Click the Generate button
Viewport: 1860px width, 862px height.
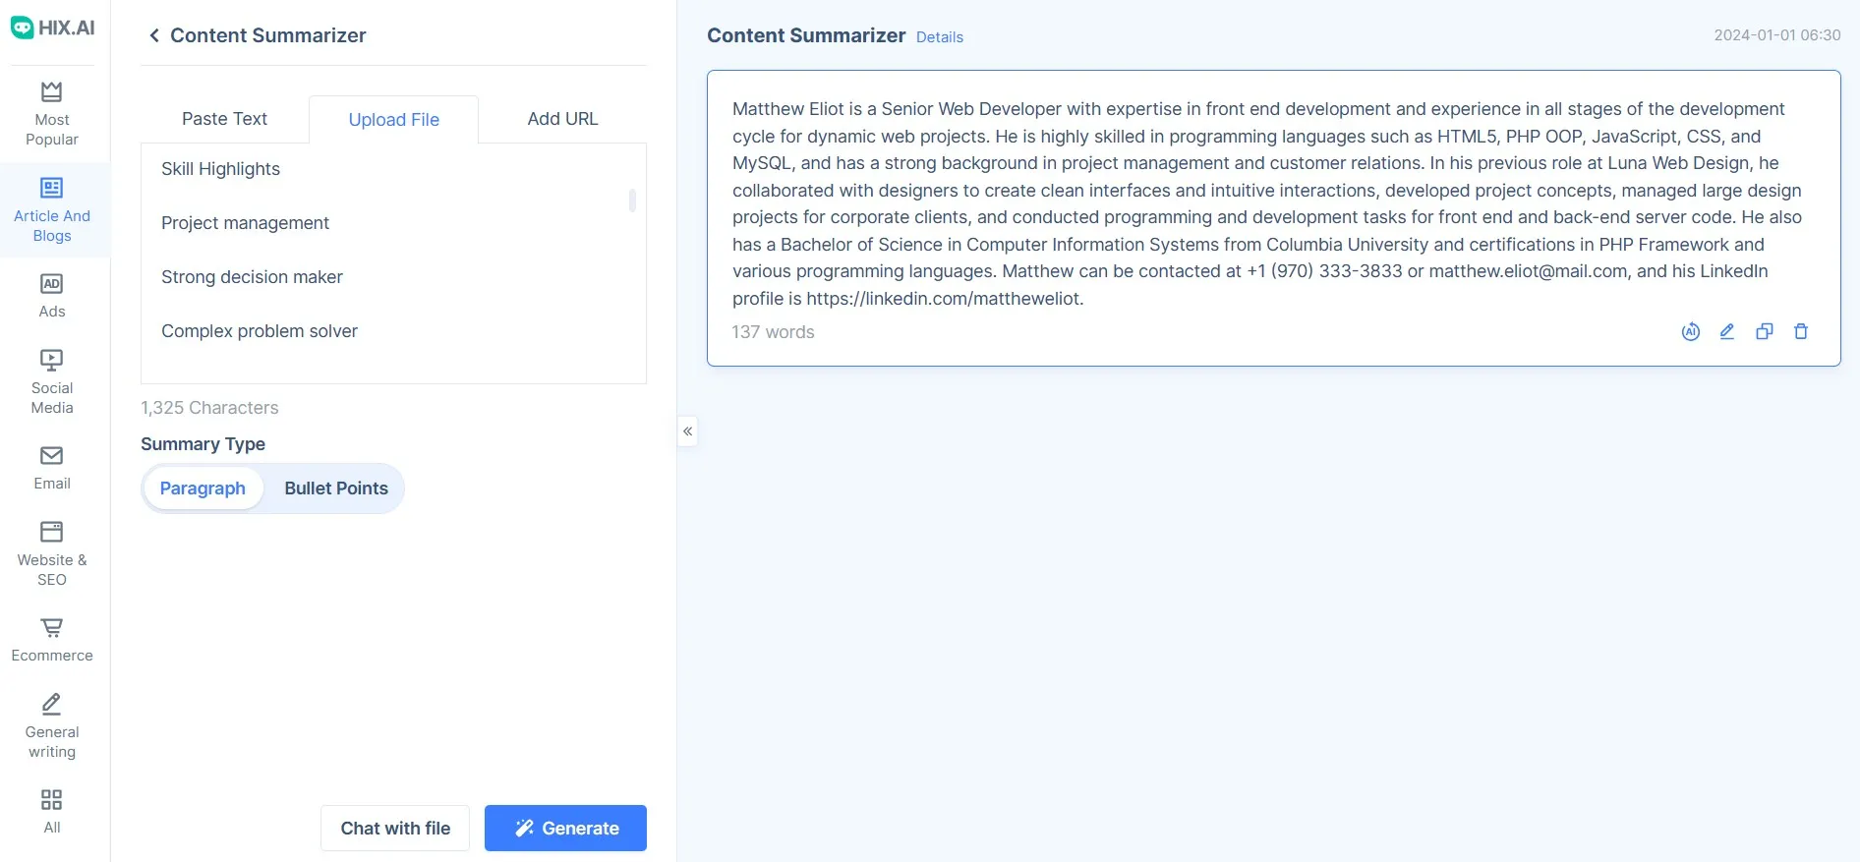tap(564, 828)
